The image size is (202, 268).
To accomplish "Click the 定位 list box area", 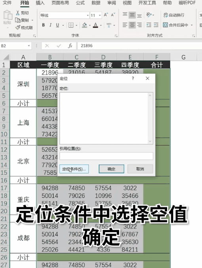I will pyautogui.click(x=104, y=118).
